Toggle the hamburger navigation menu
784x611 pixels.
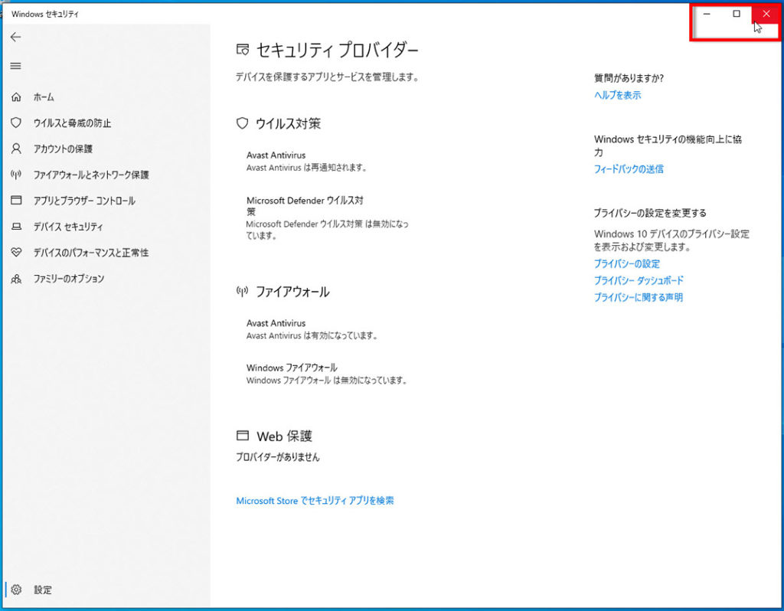15,66
